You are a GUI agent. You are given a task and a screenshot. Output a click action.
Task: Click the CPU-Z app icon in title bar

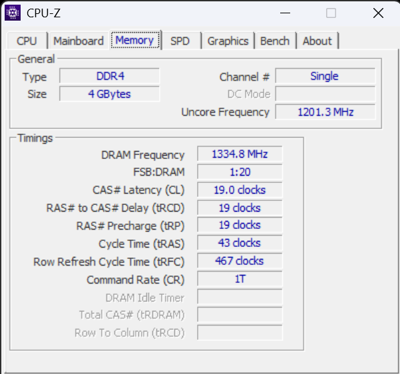pos(13,13)
